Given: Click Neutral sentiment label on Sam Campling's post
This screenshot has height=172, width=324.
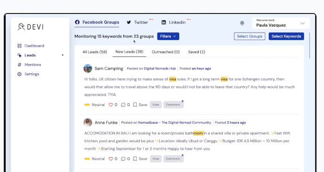Looking at the screenshot, I should point(98,105).
